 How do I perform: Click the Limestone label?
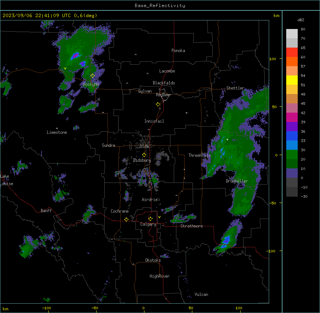(x=57, y=132)
